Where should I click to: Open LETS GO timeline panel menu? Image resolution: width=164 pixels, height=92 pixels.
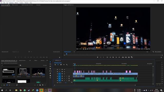tap(60, 61)
